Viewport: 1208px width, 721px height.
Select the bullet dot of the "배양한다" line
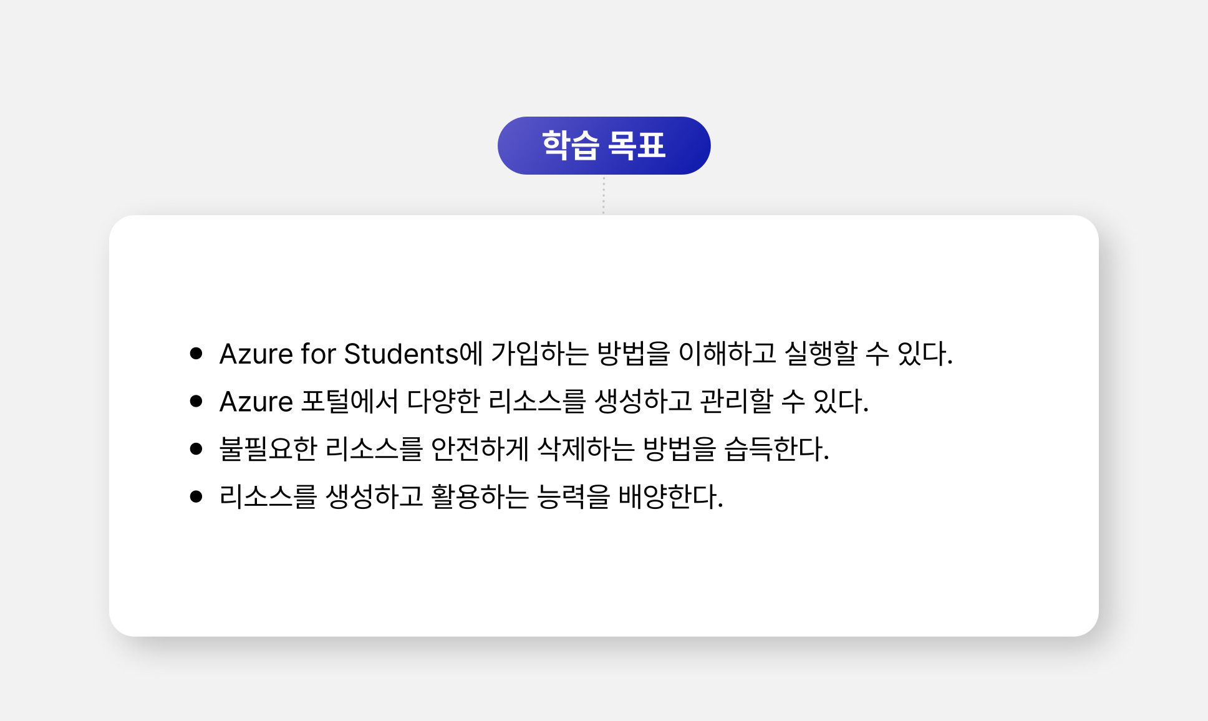point(196,496)
